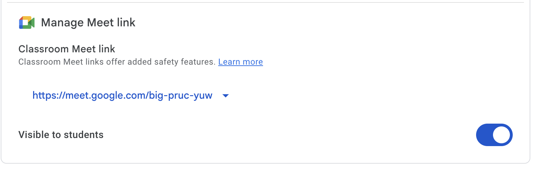The width and height of the screenshot is (543, 177).
Task: Disable the Visible to students toggle
Action: click(494, 135)
